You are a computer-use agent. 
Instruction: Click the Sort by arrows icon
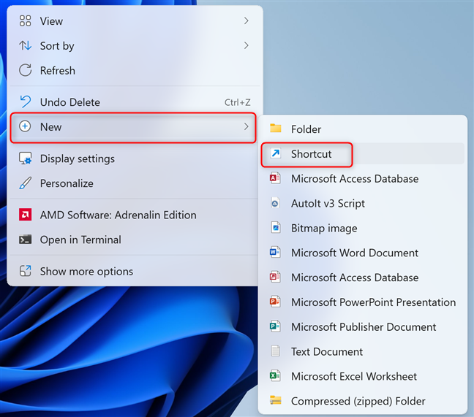tap(25, 46)
